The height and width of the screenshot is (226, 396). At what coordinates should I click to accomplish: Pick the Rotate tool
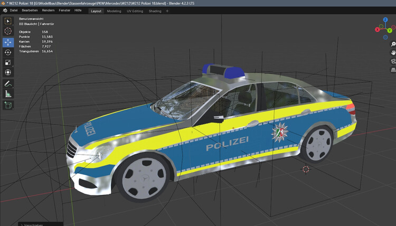[x=8, y=52]
